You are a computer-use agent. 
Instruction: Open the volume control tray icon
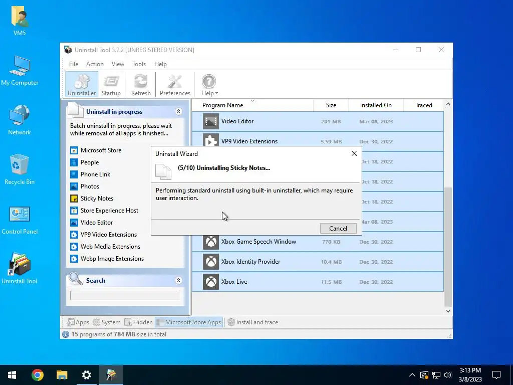[x=448, y=375]
